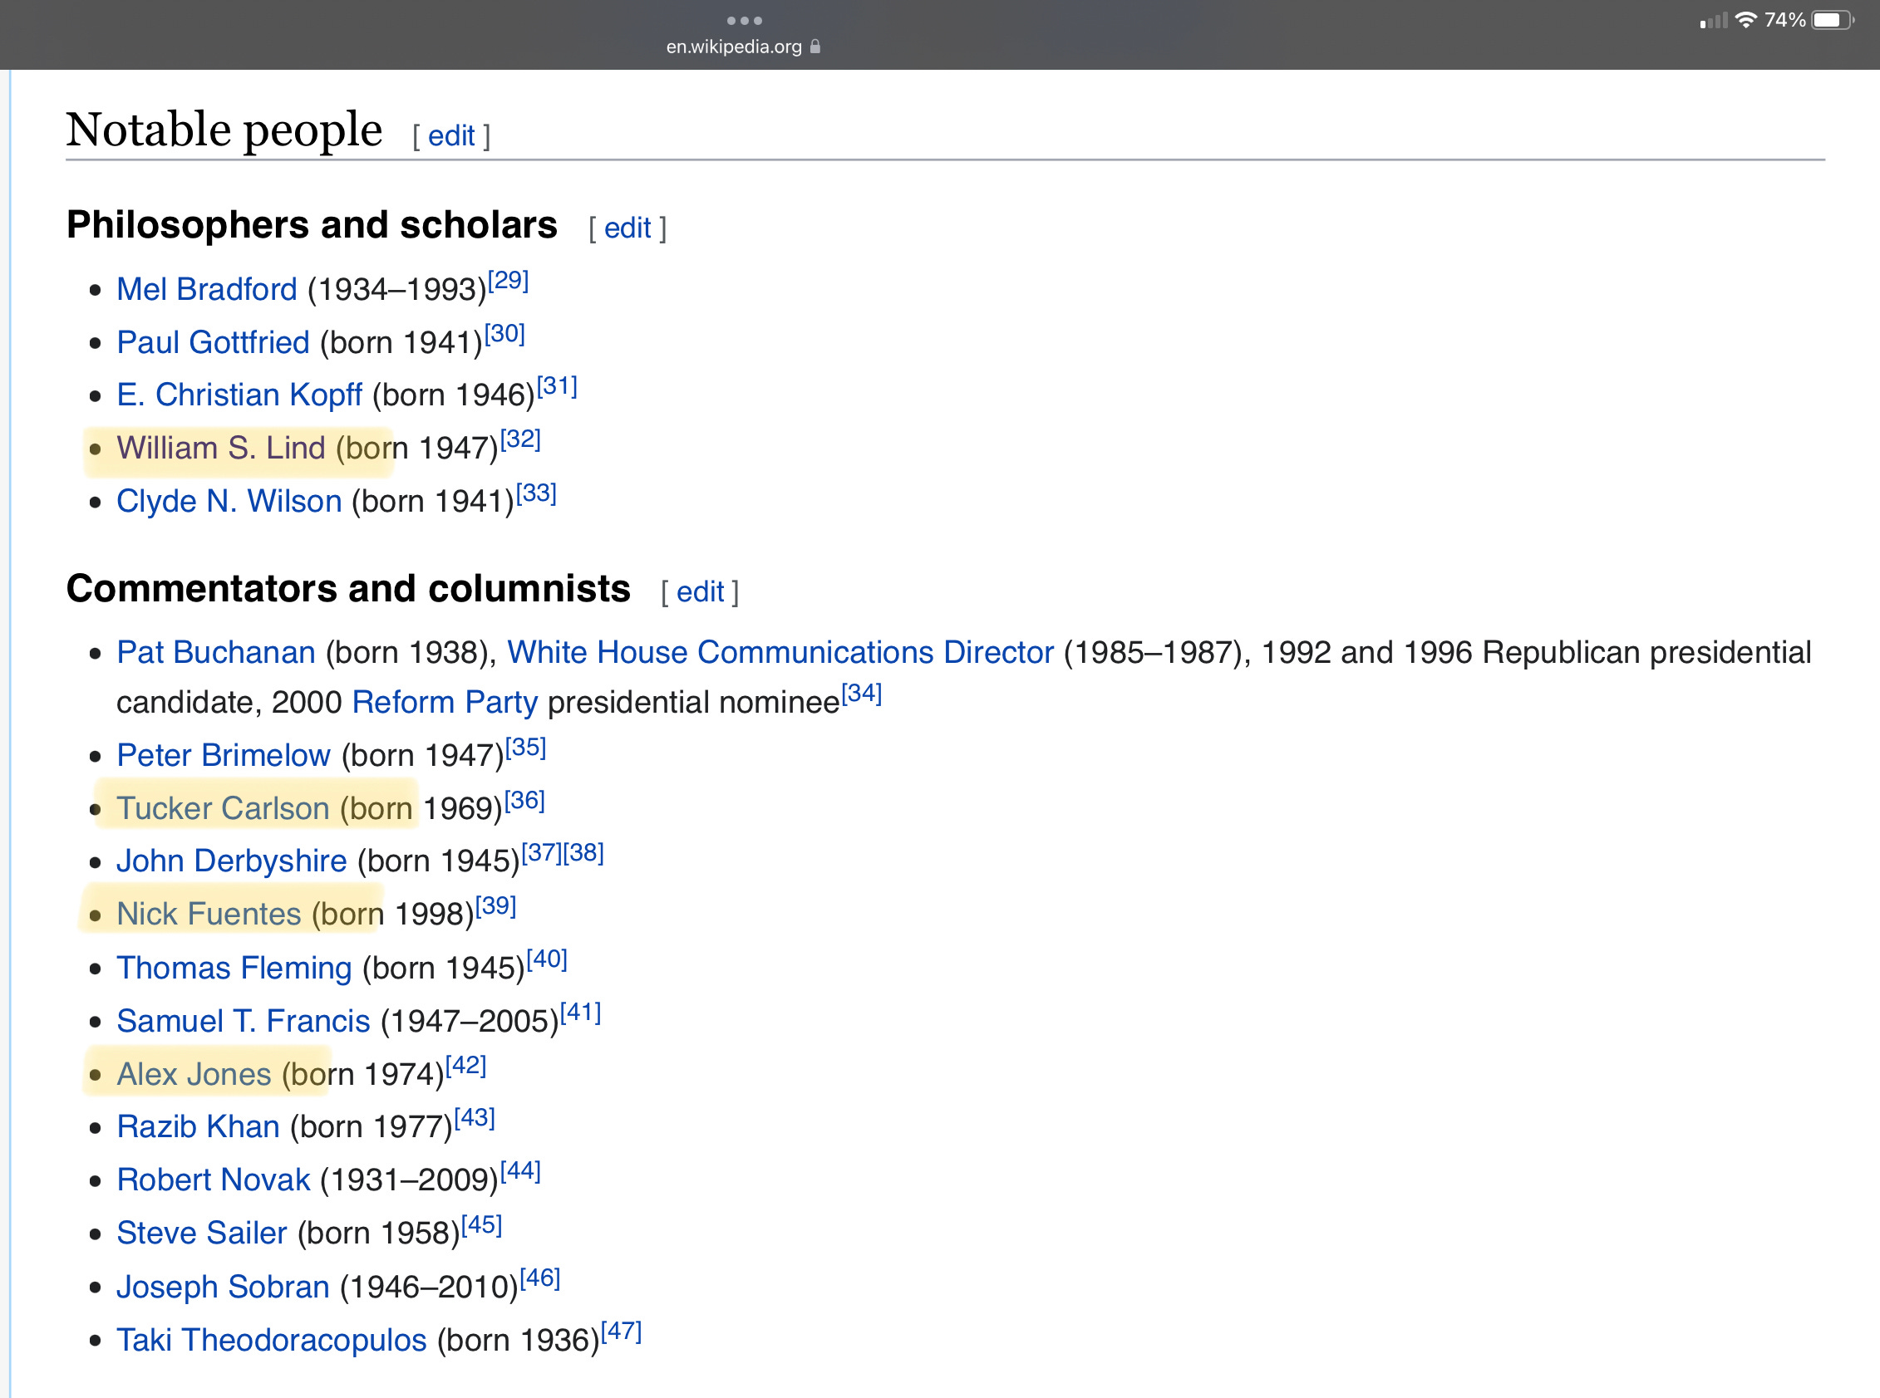This screenshot has height=1398, width=1880.
Task: Jump to citation [37]
Action: click(542, 852)
